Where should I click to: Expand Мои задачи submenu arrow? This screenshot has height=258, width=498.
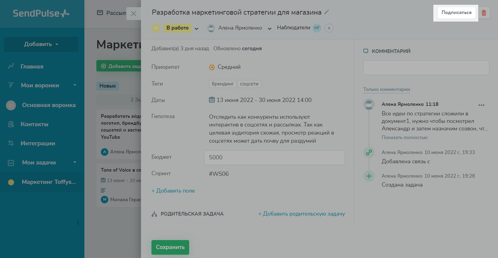[75, 162]
